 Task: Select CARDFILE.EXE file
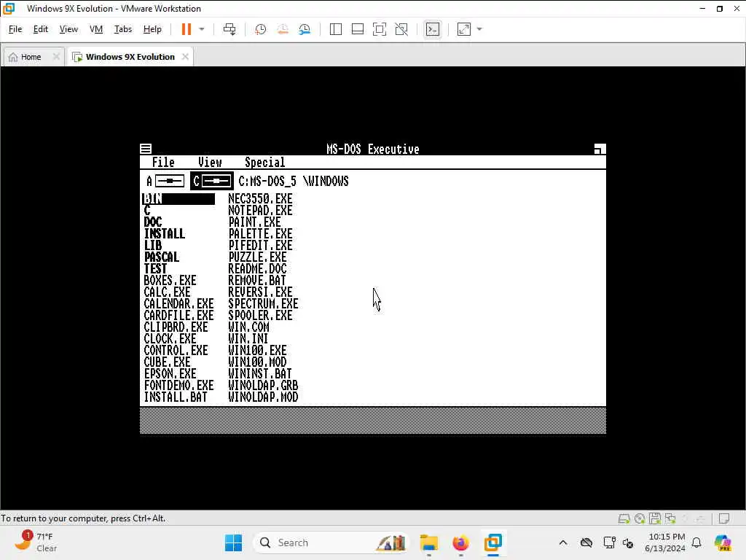tap(179, 315)
